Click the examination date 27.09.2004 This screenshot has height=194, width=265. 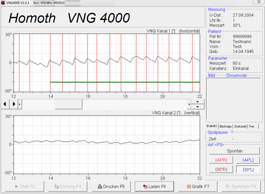point(243,15)
